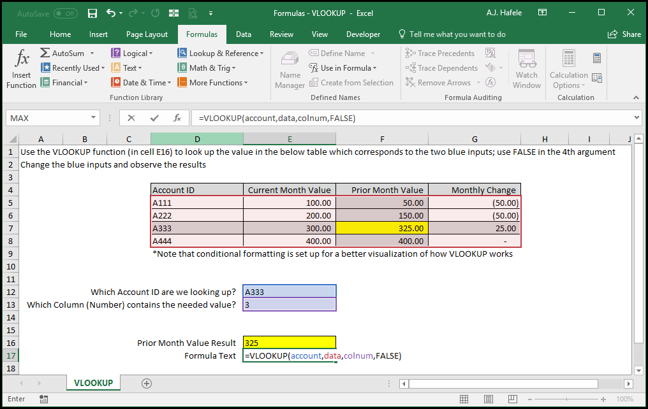This screenshot has height=409, width=648.
Task: Open the Recently Used functions menu
Action: [72, 68]
